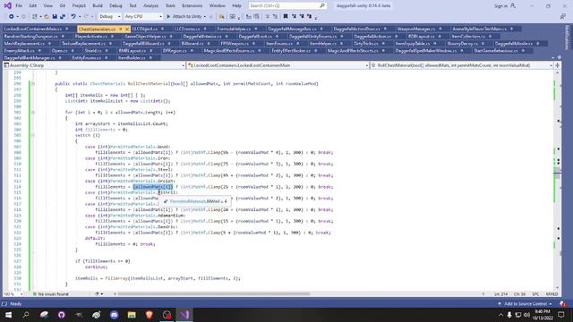The image size is (573, 322).
Task: Open the Any CPU platform dropdown
Action: [x=143, y=16]
